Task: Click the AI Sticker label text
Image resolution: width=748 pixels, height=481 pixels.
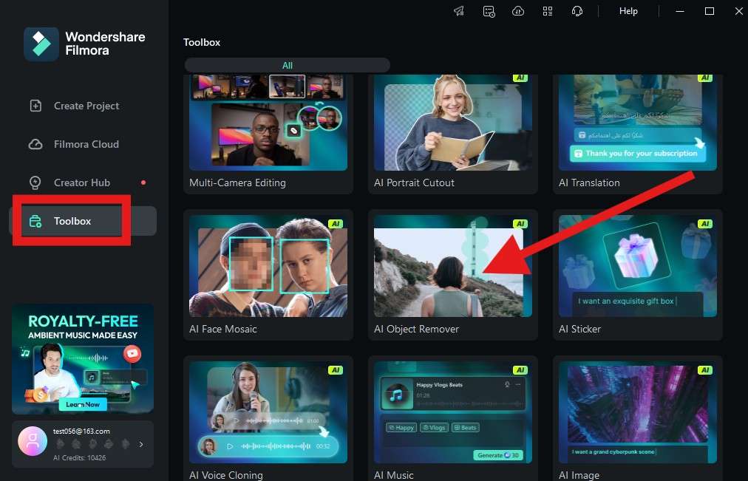Action: [579, 329]
